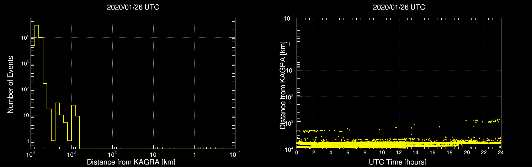Click UTC time tick label 0
Image resolution: width=532 pixels, height=167 pixels.
click(297, 152)
